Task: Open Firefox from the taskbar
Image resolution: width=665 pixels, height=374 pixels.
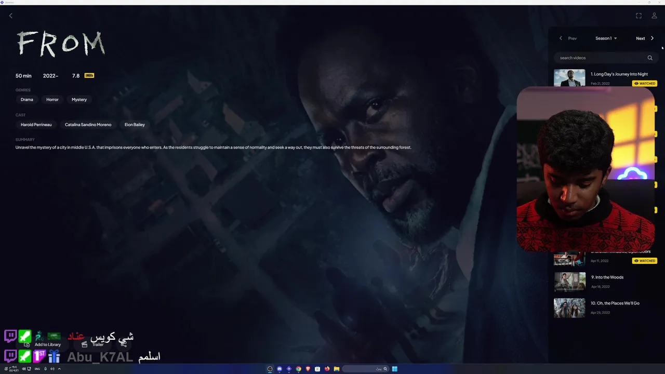Action: (x=327, y=369)
